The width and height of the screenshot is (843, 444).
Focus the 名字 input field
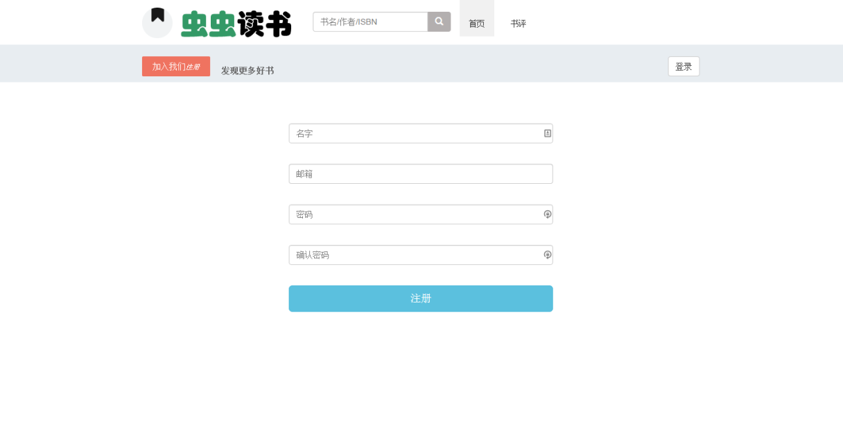point(413,133)
